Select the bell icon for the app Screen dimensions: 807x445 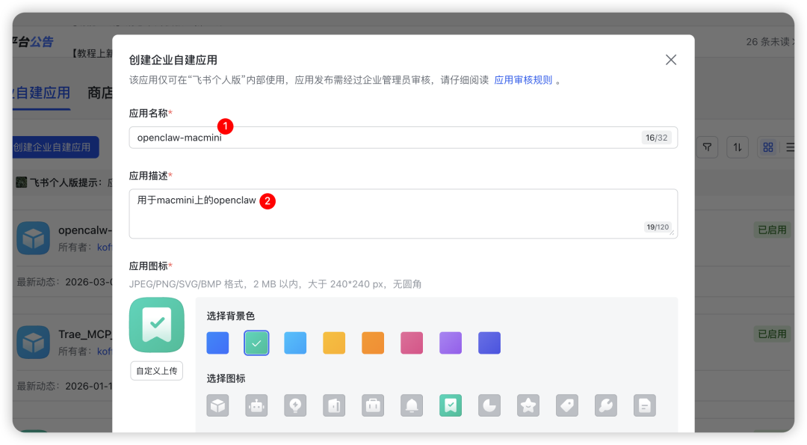click(412, 405)
